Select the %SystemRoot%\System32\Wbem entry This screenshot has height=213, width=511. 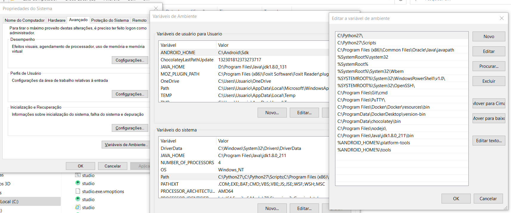pos(402,71)
